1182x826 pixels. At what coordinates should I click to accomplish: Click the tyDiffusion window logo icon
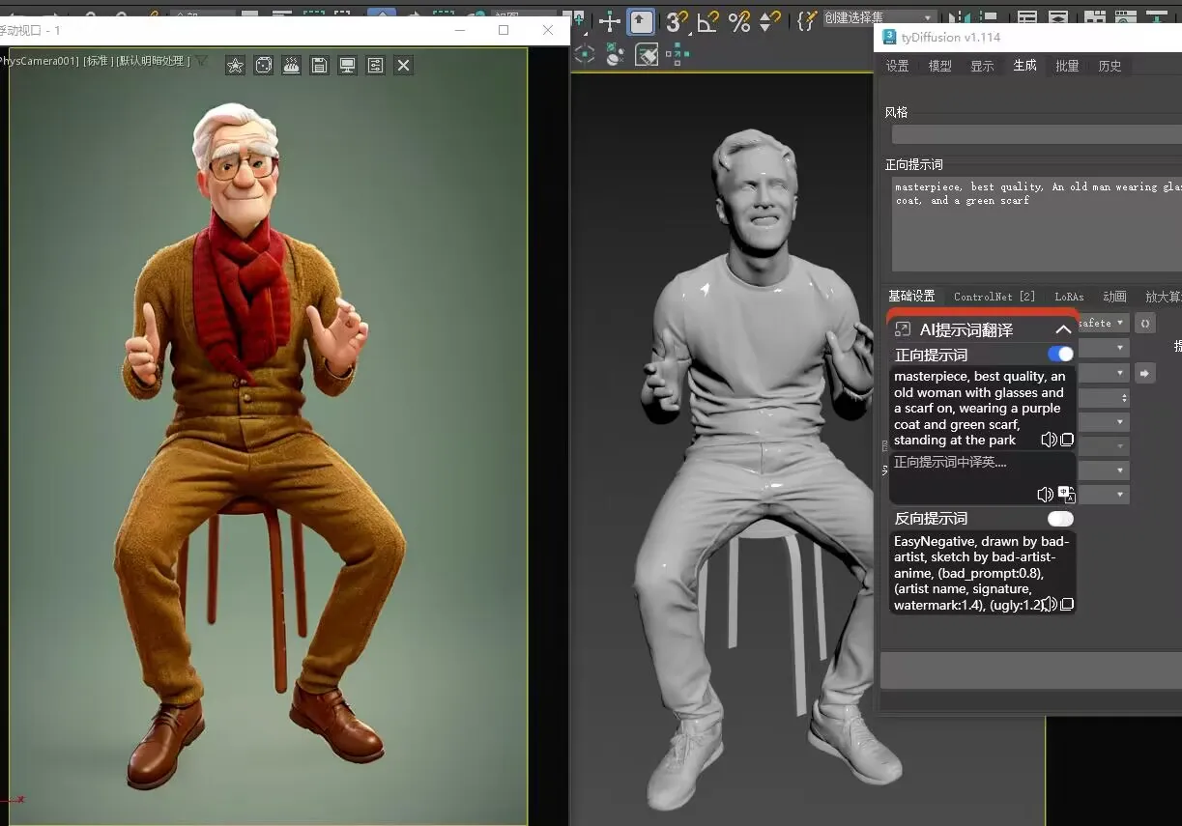[x=890, y=37]
